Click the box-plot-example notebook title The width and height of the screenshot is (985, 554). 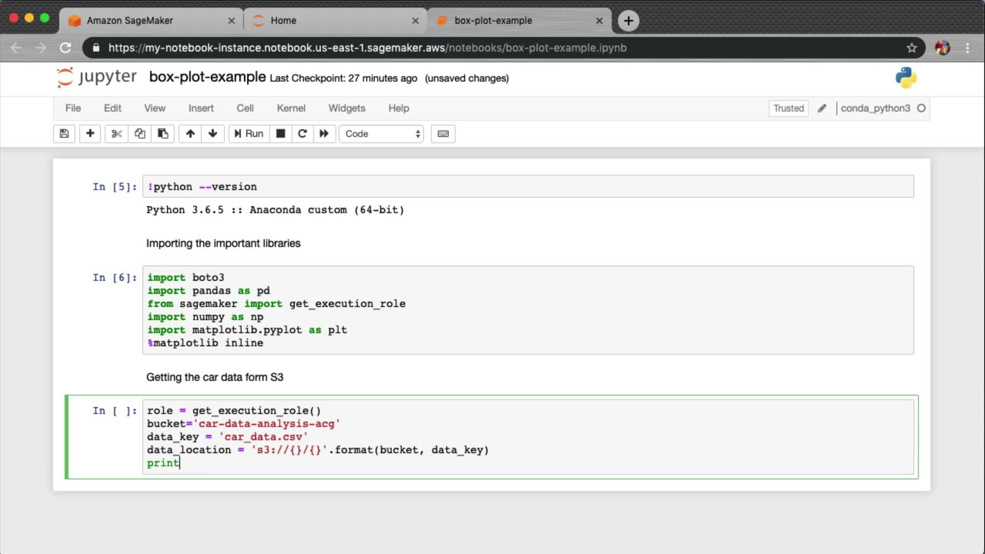pyautogui.click(x=207, y=77)
